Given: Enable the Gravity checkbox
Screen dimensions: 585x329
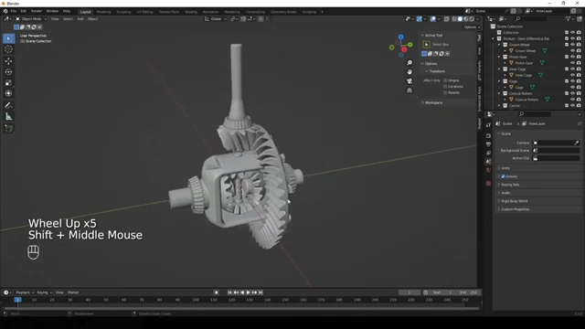Looking at the screenshot, I should (503, 176).
